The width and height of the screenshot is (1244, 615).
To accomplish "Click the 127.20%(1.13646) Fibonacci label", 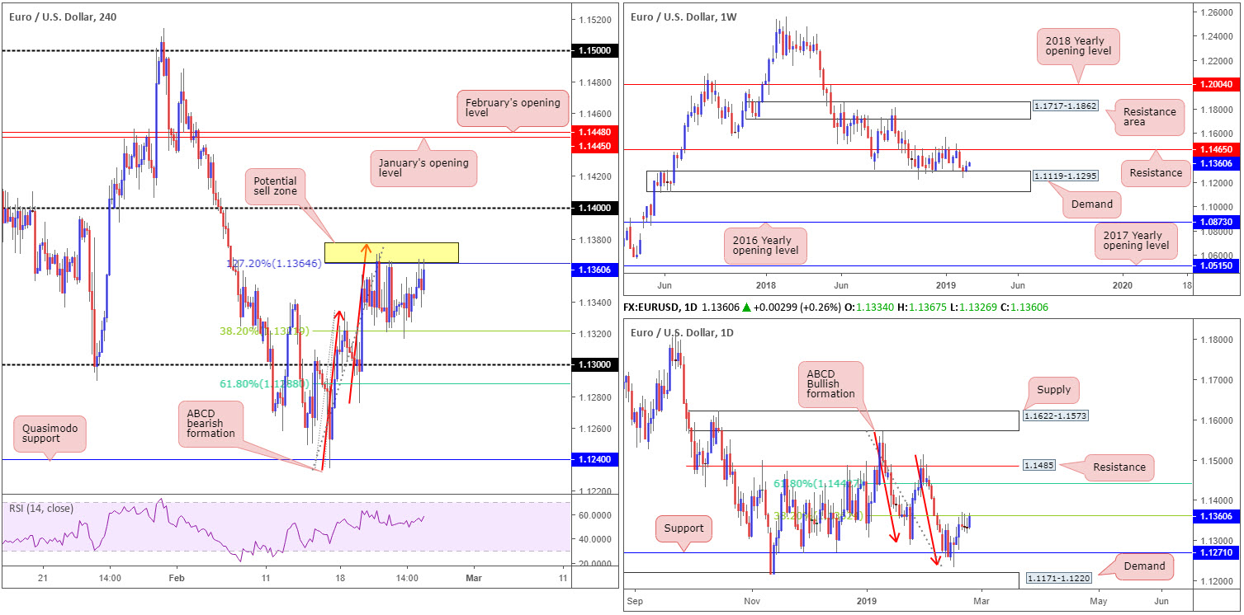I will coord(272,264).
